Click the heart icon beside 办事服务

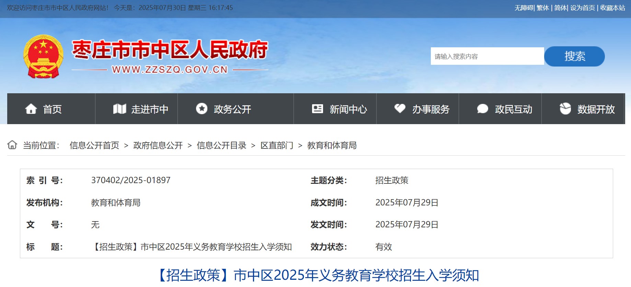400,108
